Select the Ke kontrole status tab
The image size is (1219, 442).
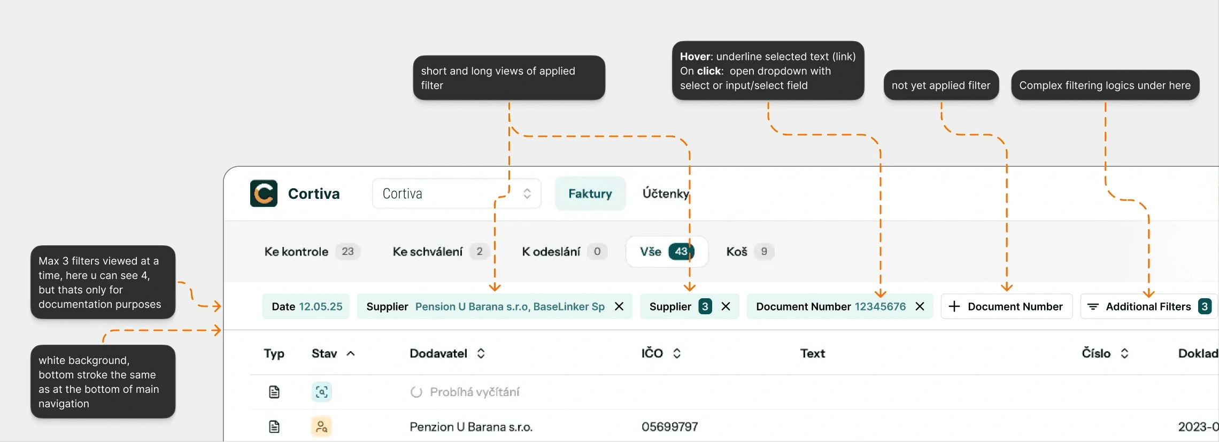click(311, 252)
